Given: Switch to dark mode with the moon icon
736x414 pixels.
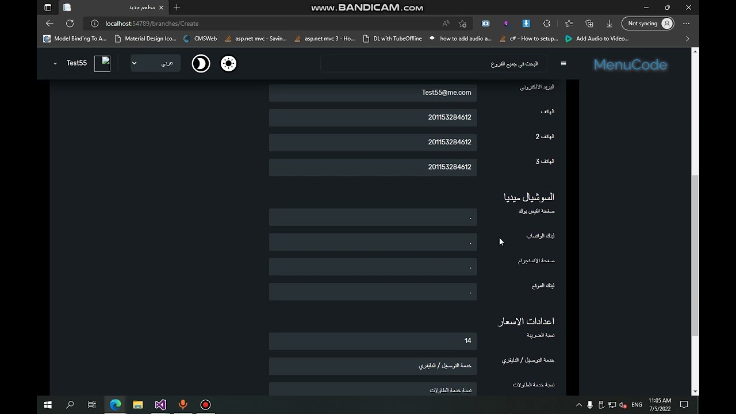Looking at the screenshot, I should tap(201, 63).
